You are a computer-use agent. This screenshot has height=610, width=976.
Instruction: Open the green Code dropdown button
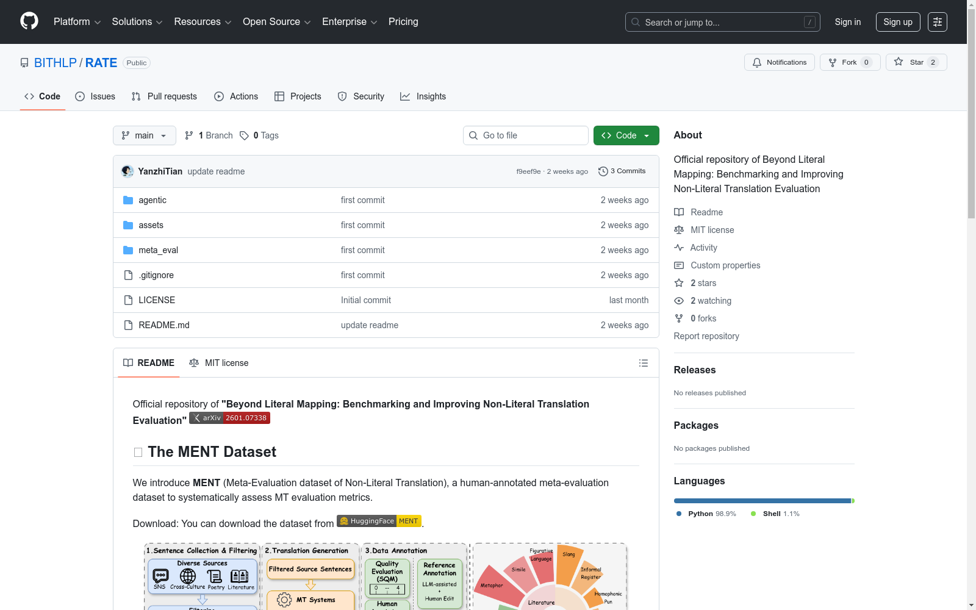pyautogui.click(x=626, y=135)
